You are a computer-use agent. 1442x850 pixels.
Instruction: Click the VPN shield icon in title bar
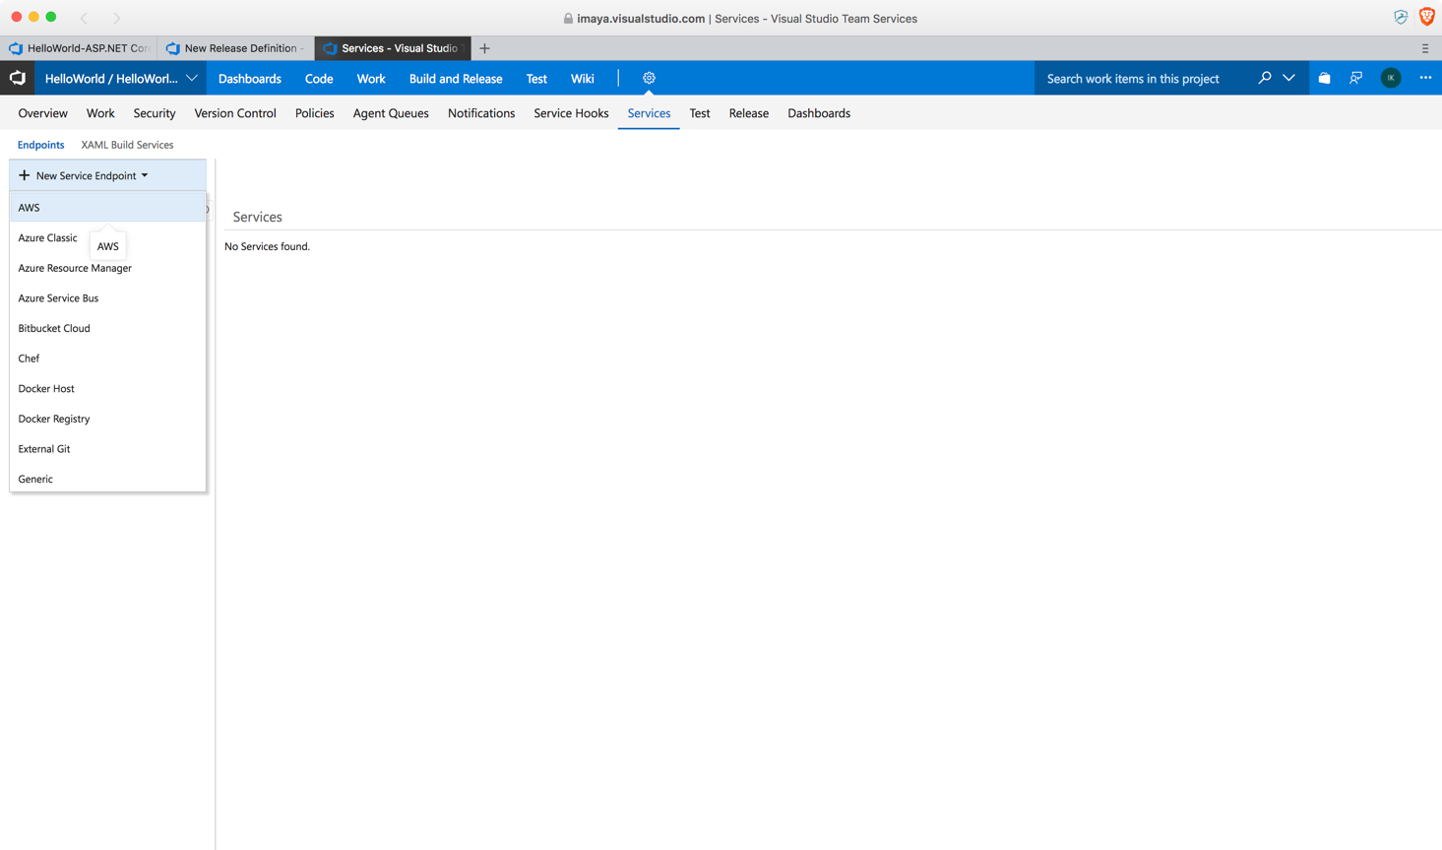point(1401,18)
